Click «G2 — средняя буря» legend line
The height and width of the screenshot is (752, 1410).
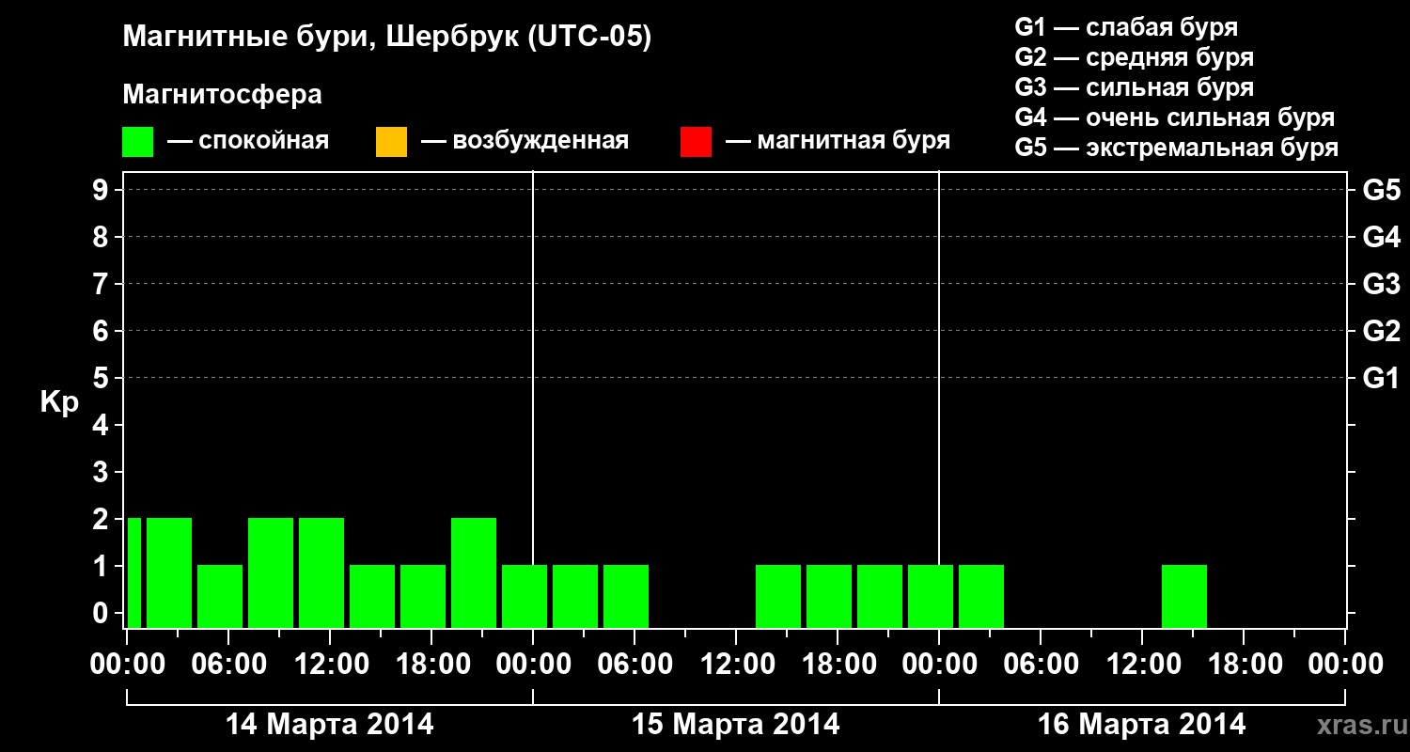tap(1135, 57)
